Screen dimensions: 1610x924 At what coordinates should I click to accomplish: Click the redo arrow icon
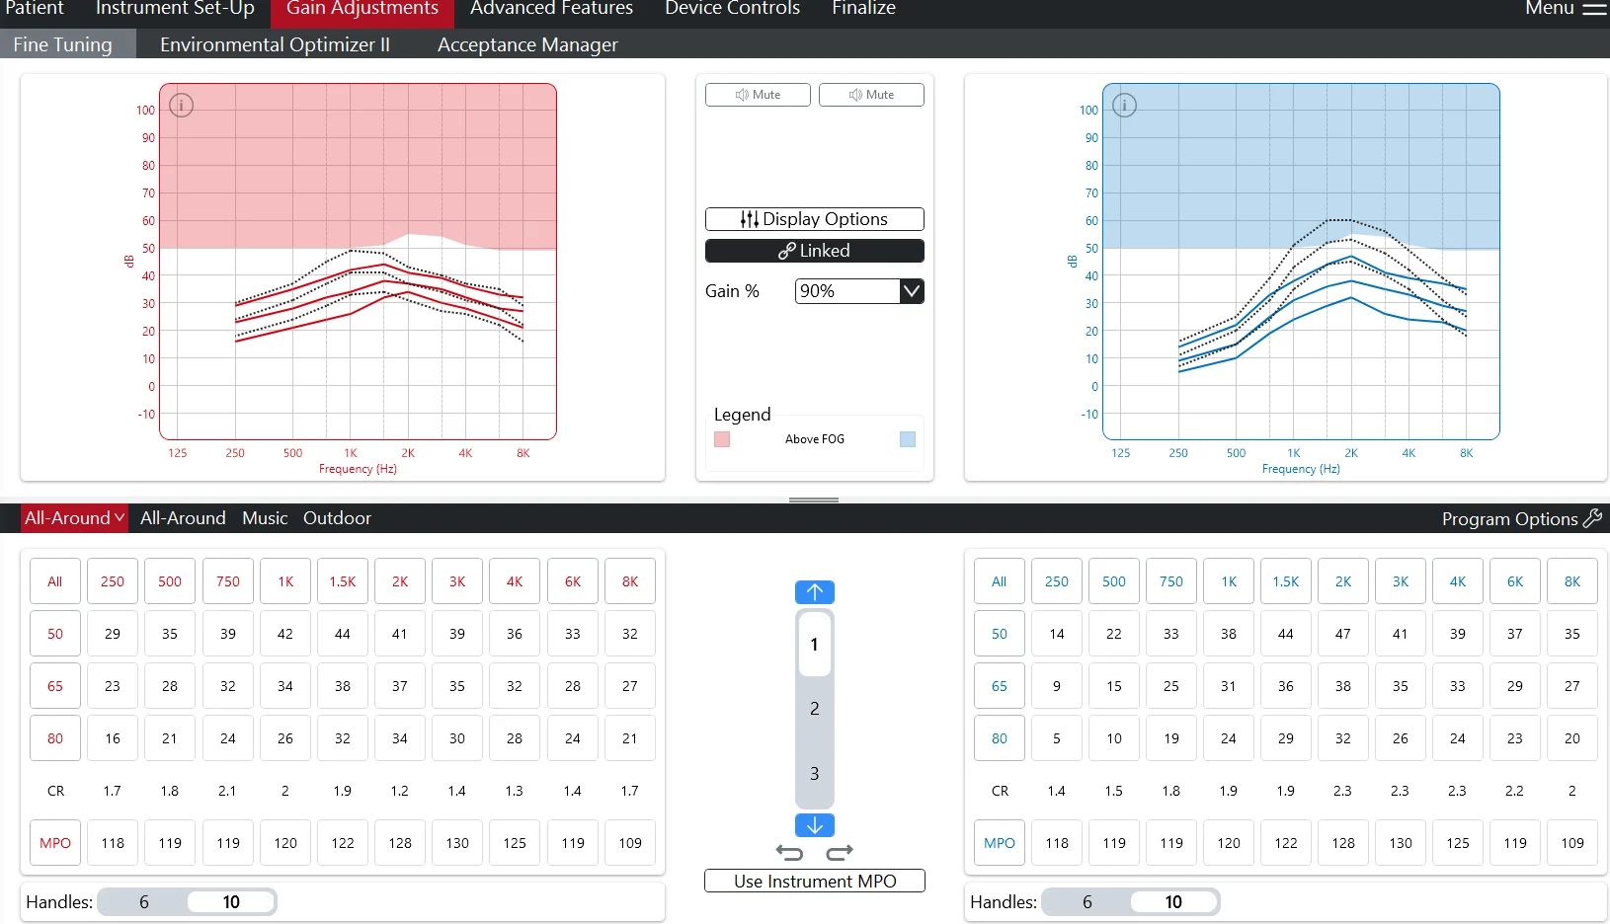pyautogui.click(x=840, y=852)
